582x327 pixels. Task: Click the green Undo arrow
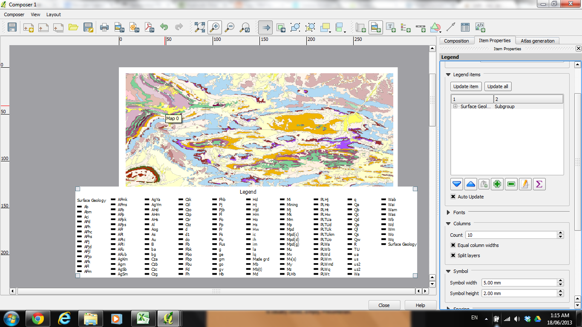tap(164, 28)
